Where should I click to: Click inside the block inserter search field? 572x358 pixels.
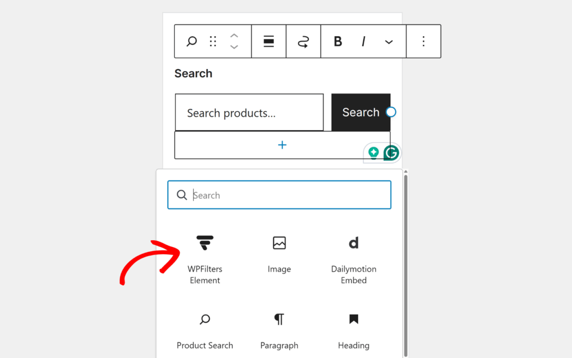pyautogui.click(x=279, y=195)
